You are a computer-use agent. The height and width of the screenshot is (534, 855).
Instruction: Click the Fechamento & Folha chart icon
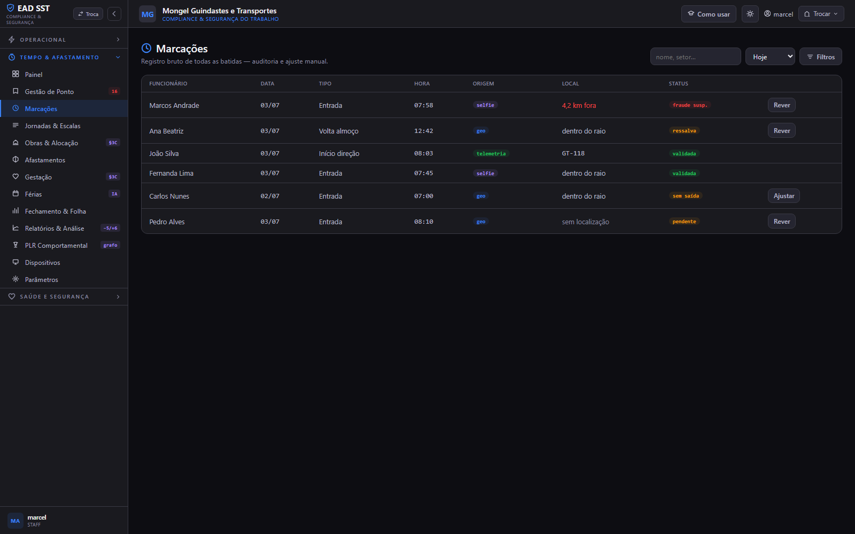[15, 211]
